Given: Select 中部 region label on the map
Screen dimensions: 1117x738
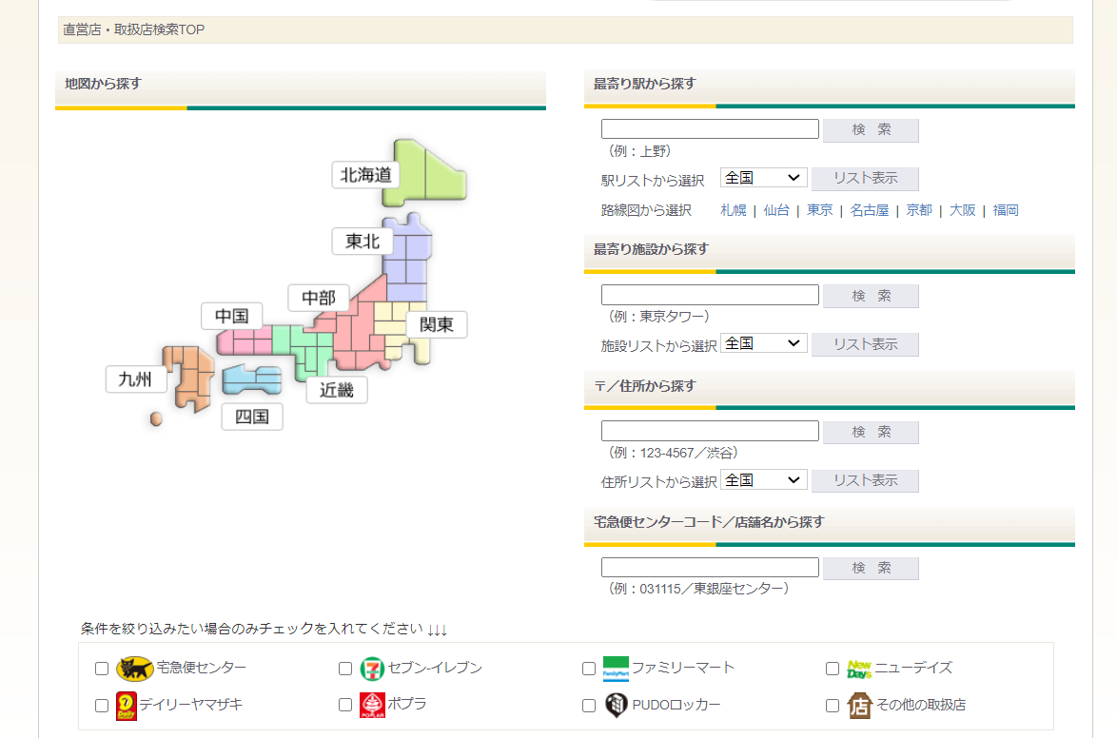Looking at the screenshot, I should click(319, 298).
